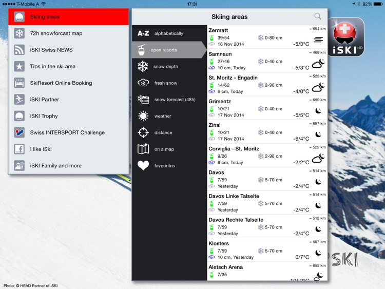Click the open resorts gondola icon
The width and height of the screenshot is (385, 289).
pos(142,50)
